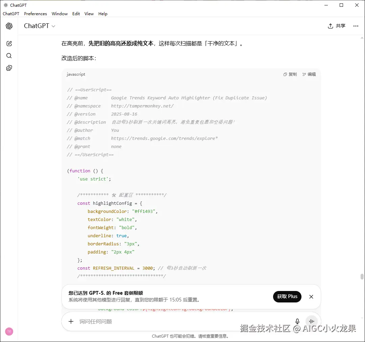This screenshot has height=342, width=365.
Task: Dismiss the GPT-5 quota limit banner
Action: [x=311, y=296]
